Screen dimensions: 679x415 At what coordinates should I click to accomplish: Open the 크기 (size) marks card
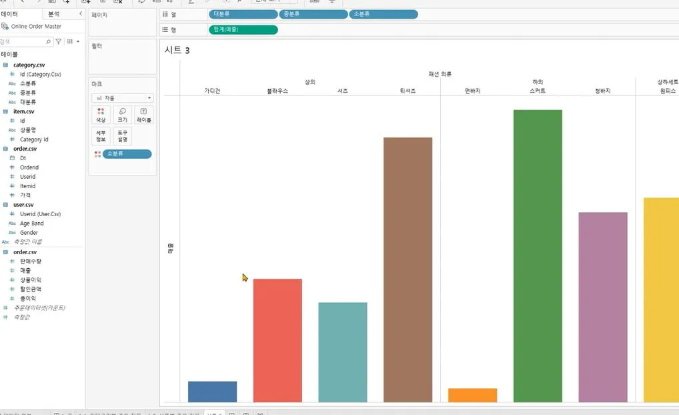coord(123,115)
